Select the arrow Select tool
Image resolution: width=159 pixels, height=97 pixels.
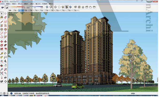click(2, 14)
